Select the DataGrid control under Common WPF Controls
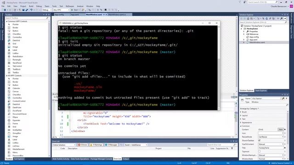Screen dimensions: 294x165 [16, 40]
